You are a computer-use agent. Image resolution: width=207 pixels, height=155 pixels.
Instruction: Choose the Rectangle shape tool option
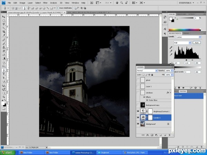[32, 8]
